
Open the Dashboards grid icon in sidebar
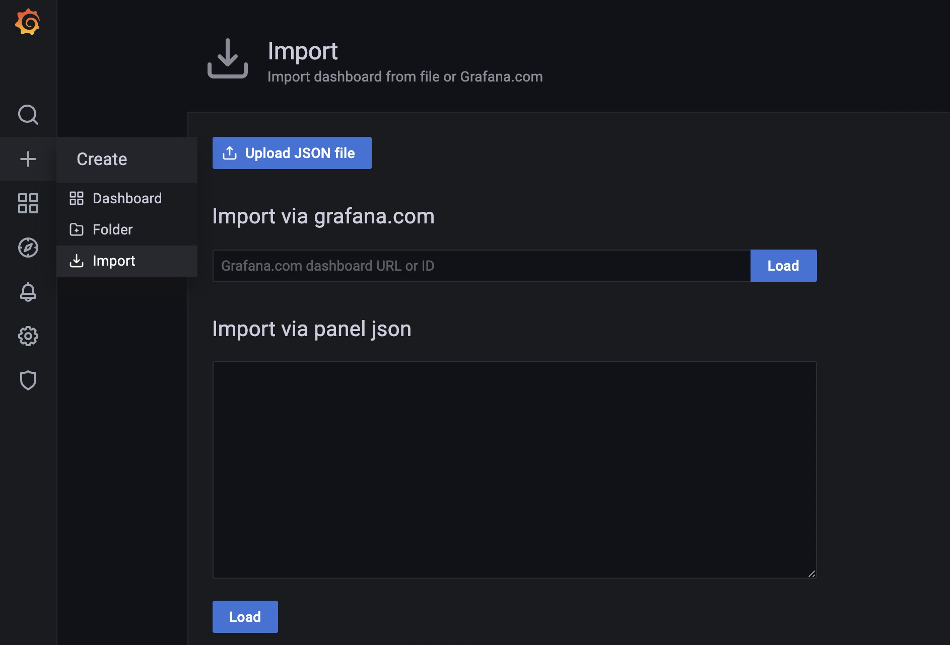(x=28, y=203)
